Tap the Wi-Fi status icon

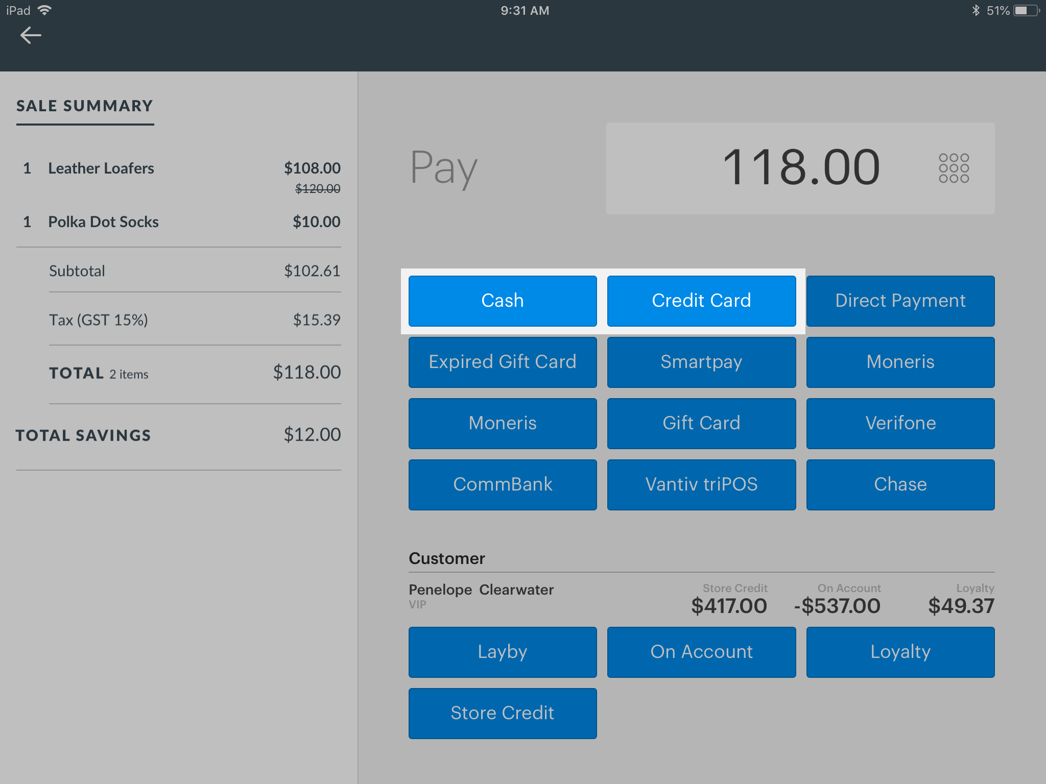pyautogui.click(x=45, y=10)
